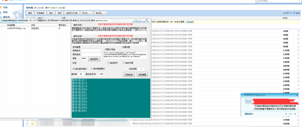Screen dimensions: 302x127
Task: Star the email received 1秒前
Action: (x=298, y=31)
